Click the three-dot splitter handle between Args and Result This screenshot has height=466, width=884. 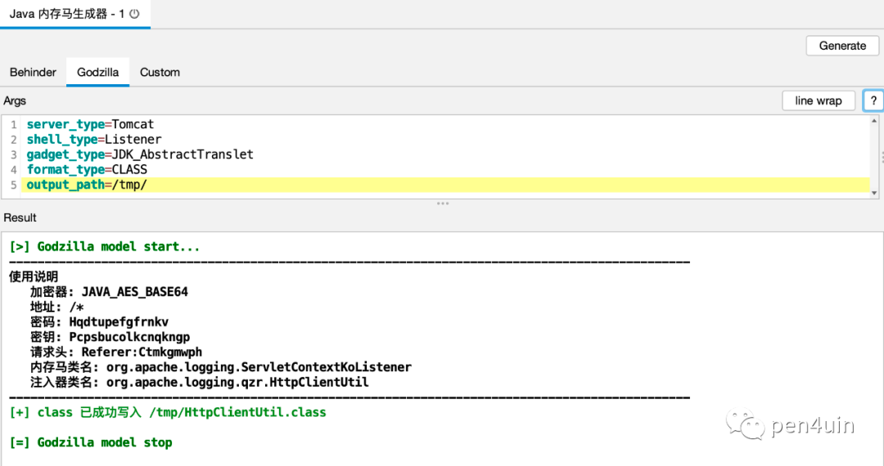pos(443,204)
